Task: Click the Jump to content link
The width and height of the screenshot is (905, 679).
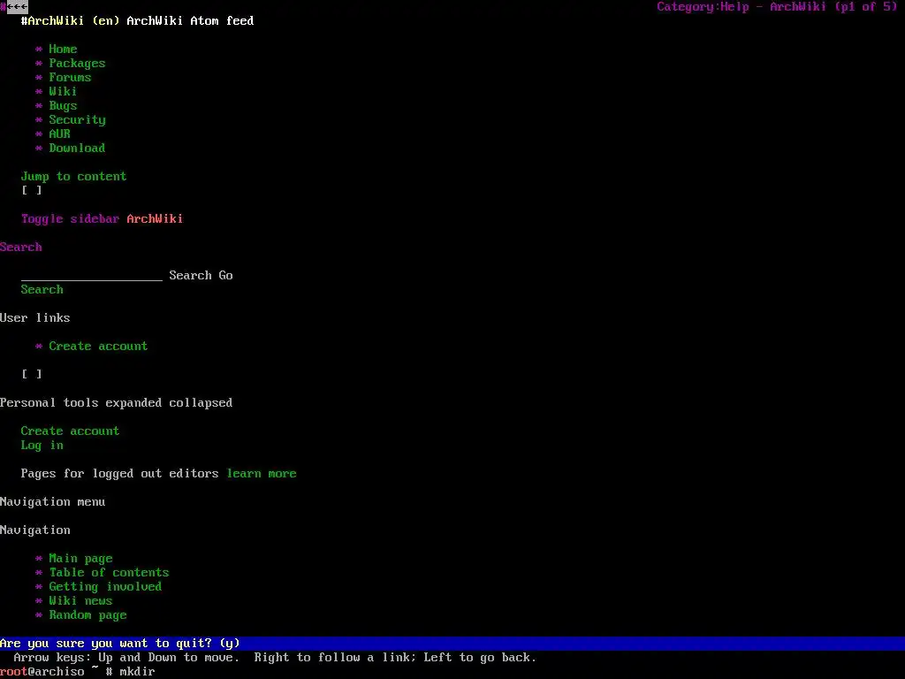Action: 74,177
